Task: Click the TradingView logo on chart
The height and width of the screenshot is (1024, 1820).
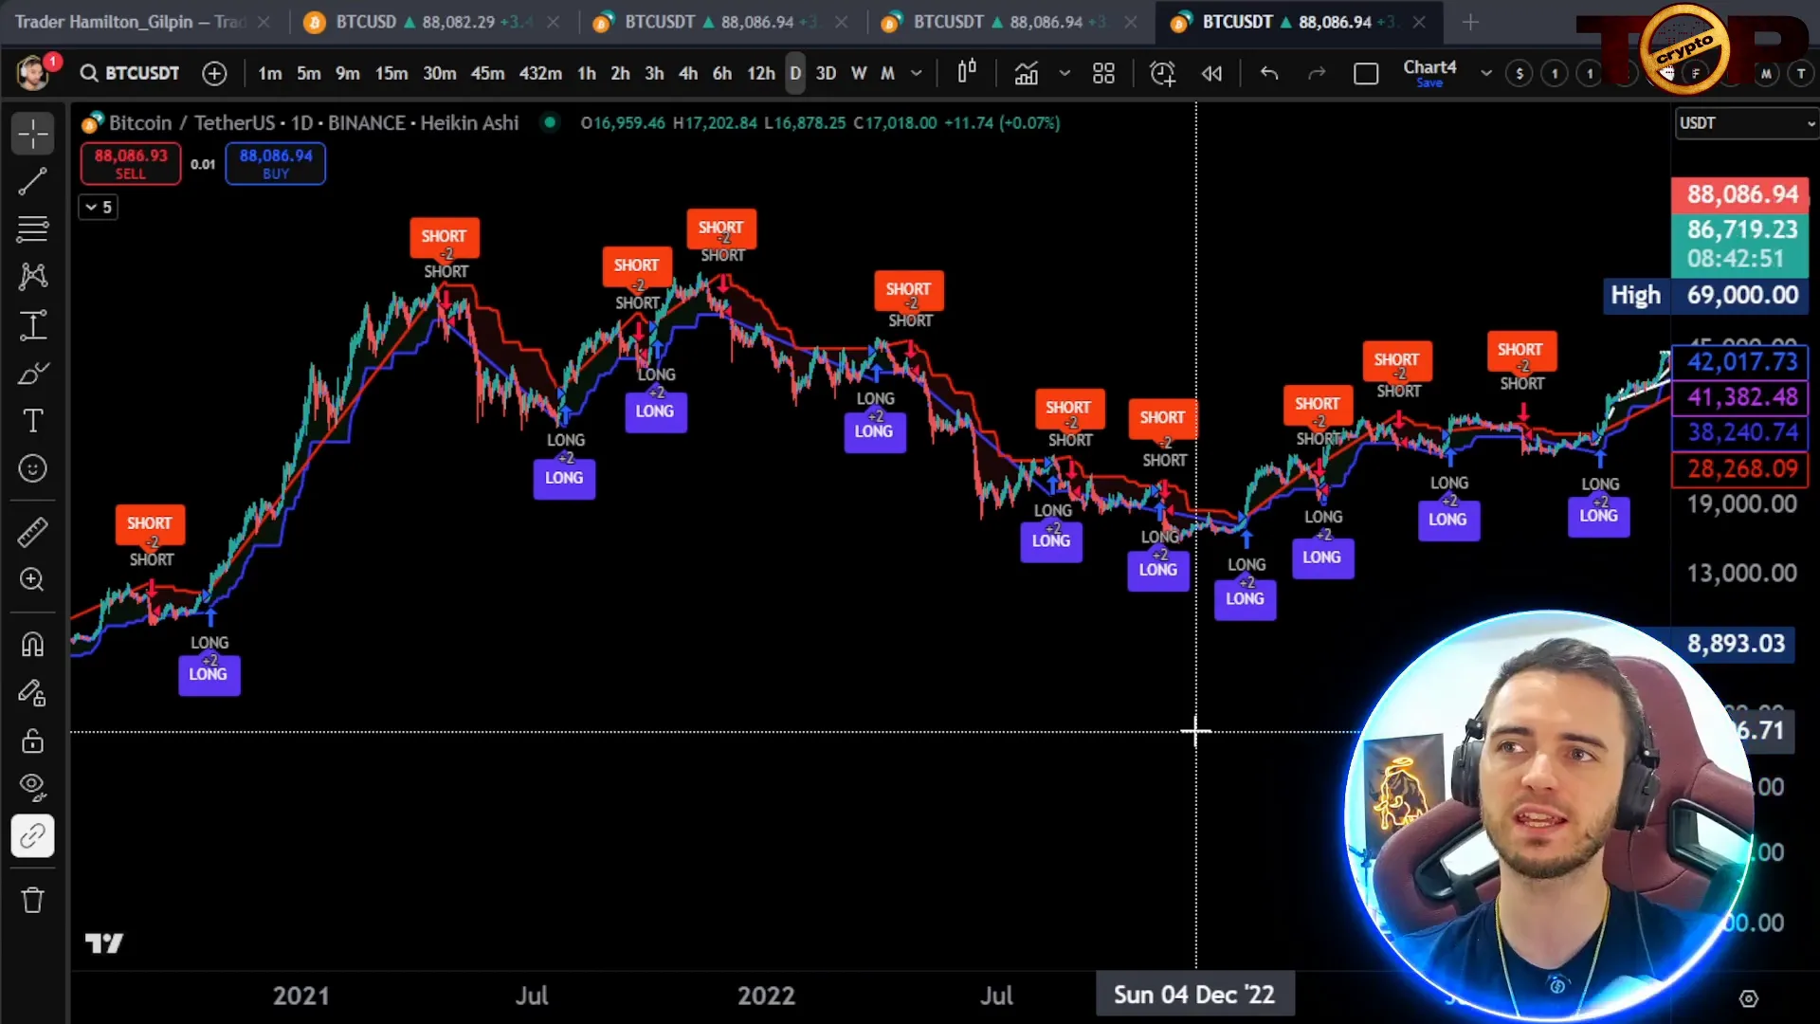Action: pos(104,942)
